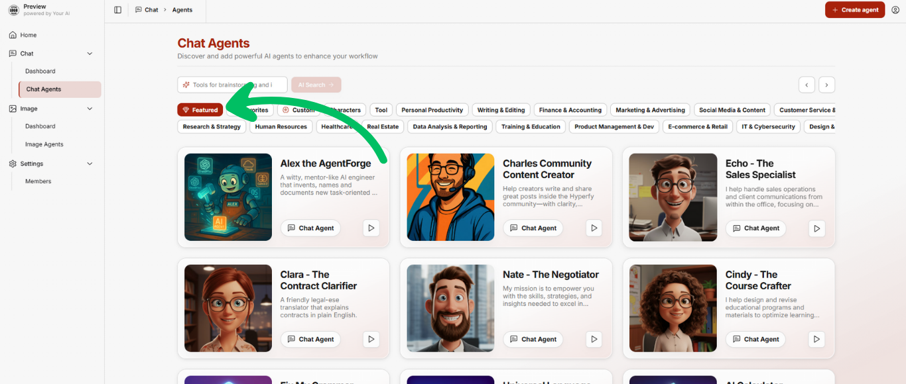Screen dimensions: 906x384
Task: Open Chat Agent for Nate - The Negotiator
Action: pyautogui.click(x=533, y=339)
